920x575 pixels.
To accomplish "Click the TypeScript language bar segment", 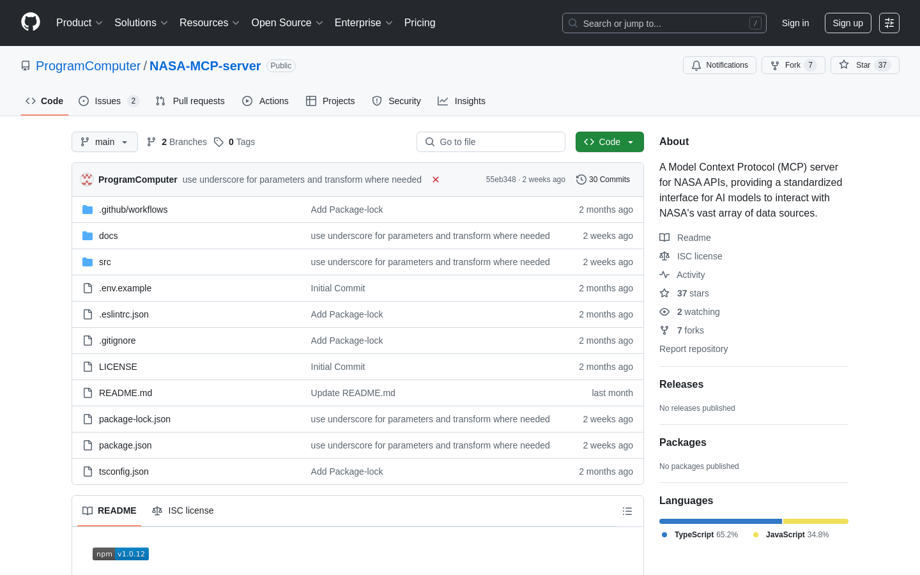I will [x=721, y=521].
